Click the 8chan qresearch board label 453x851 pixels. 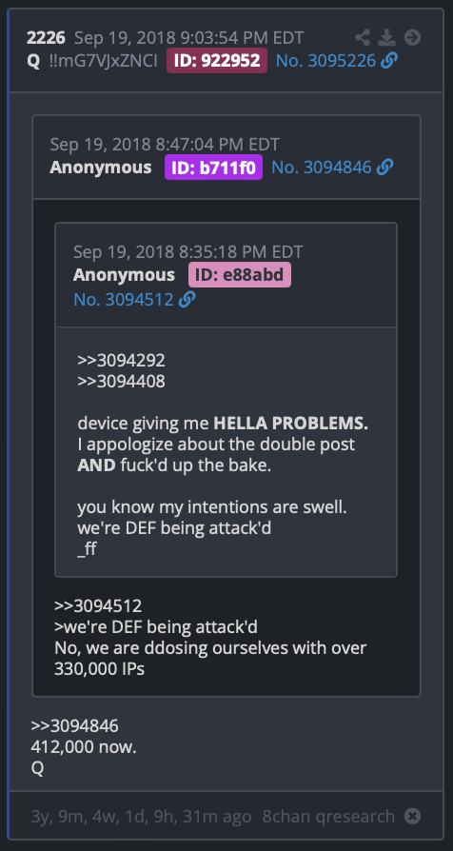coord(328,816)
